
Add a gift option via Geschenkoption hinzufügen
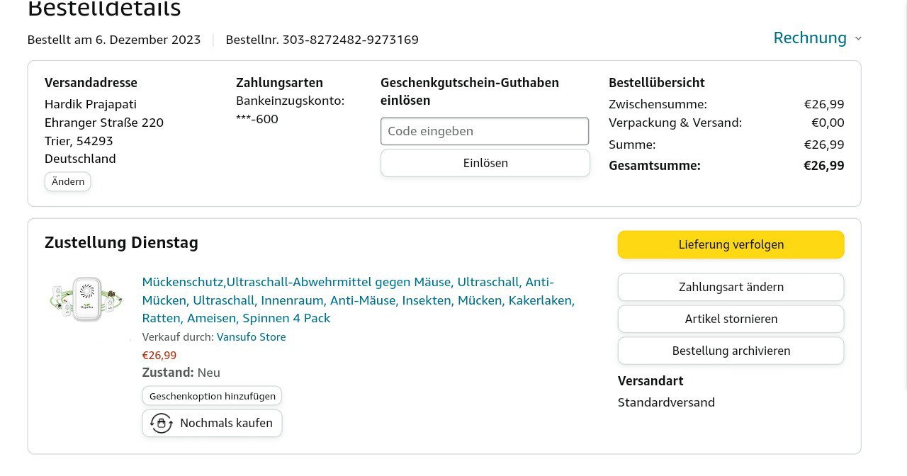pos(212,397)
